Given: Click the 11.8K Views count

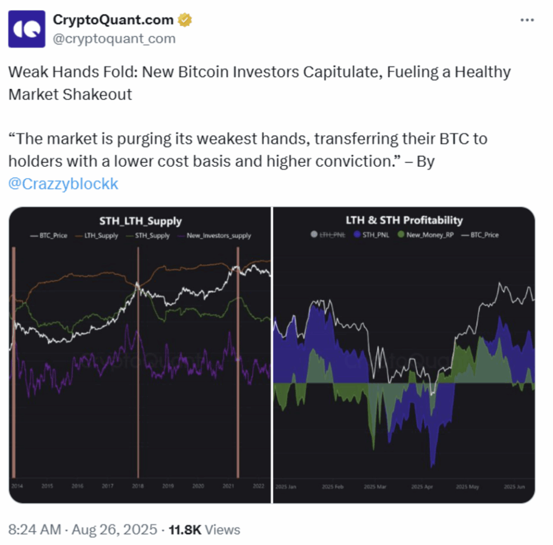Looking at the screenshot, I should coord(204,529).
